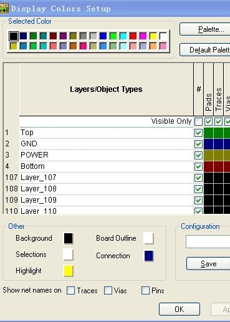Pick the dark gray palette swatch
This screenshot has width=230, height=322.
point(83,36)
